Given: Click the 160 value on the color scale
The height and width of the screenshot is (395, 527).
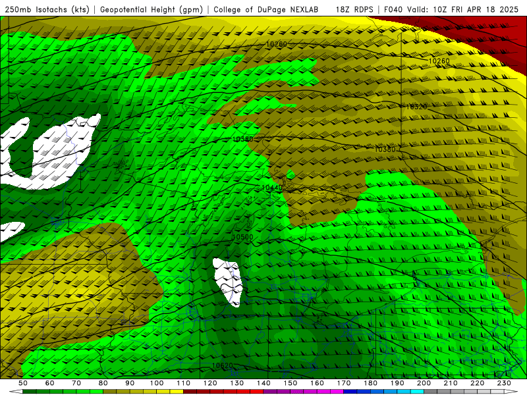Looking at the screenshot, I should coord(317,383).
